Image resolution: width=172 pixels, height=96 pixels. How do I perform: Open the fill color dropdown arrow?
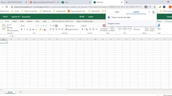(42, 29)
